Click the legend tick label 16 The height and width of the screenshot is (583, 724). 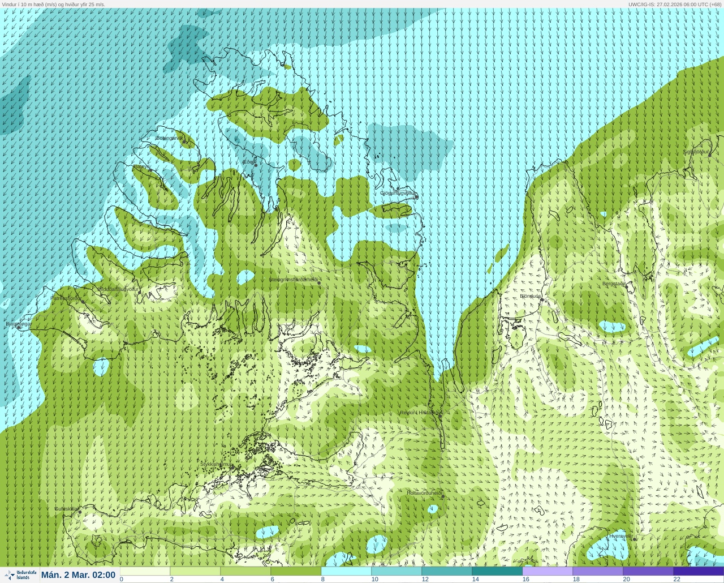click(x=525, y=579)
